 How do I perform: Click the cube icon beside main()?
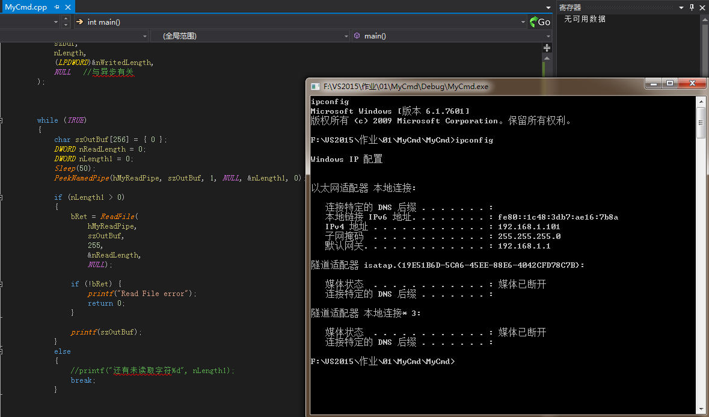tap(357, 36)
